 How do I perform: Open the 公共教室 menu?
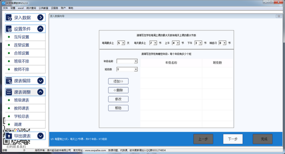[x=43, y=8]
